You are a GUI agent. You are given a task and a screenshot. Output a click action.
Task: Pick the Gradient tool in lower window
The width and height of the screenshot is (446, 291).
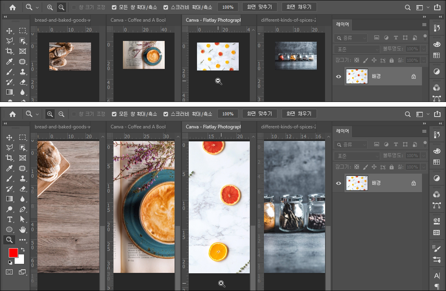[9, 199]
